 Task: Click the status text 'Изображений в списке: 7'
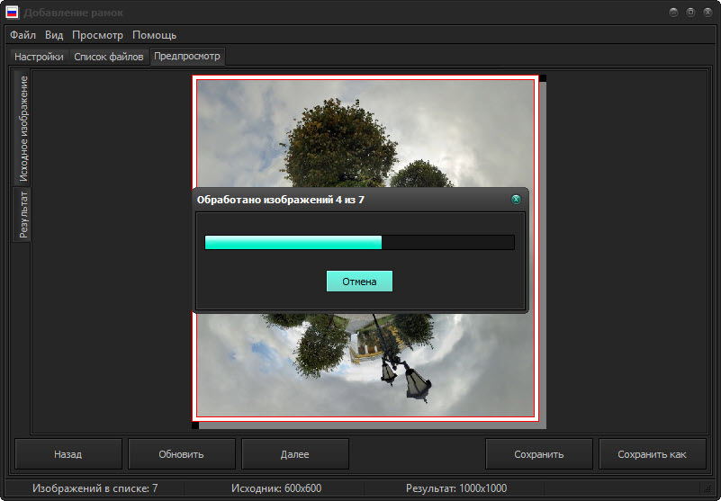click(95, 488)
